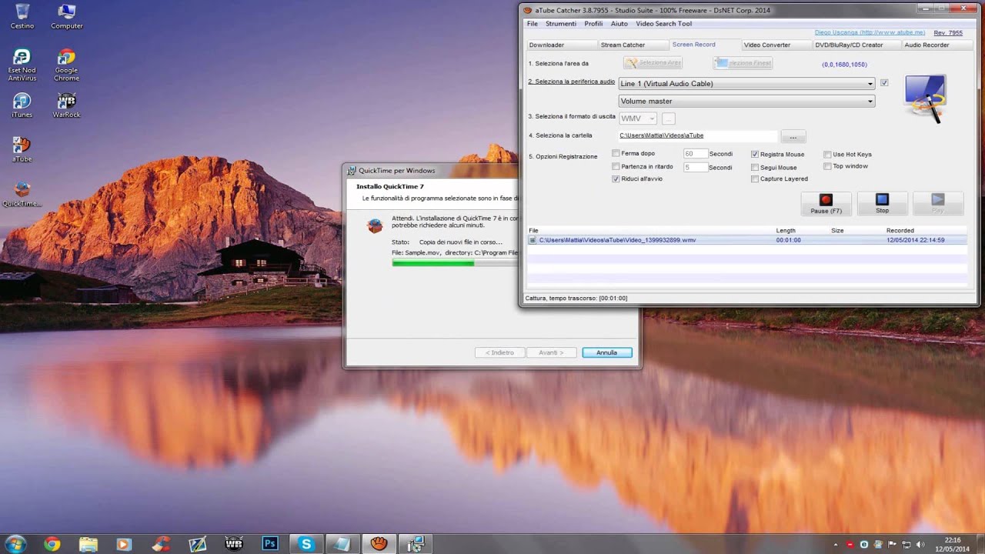Launch the WarRock desktop shortcut

[66, 105]
